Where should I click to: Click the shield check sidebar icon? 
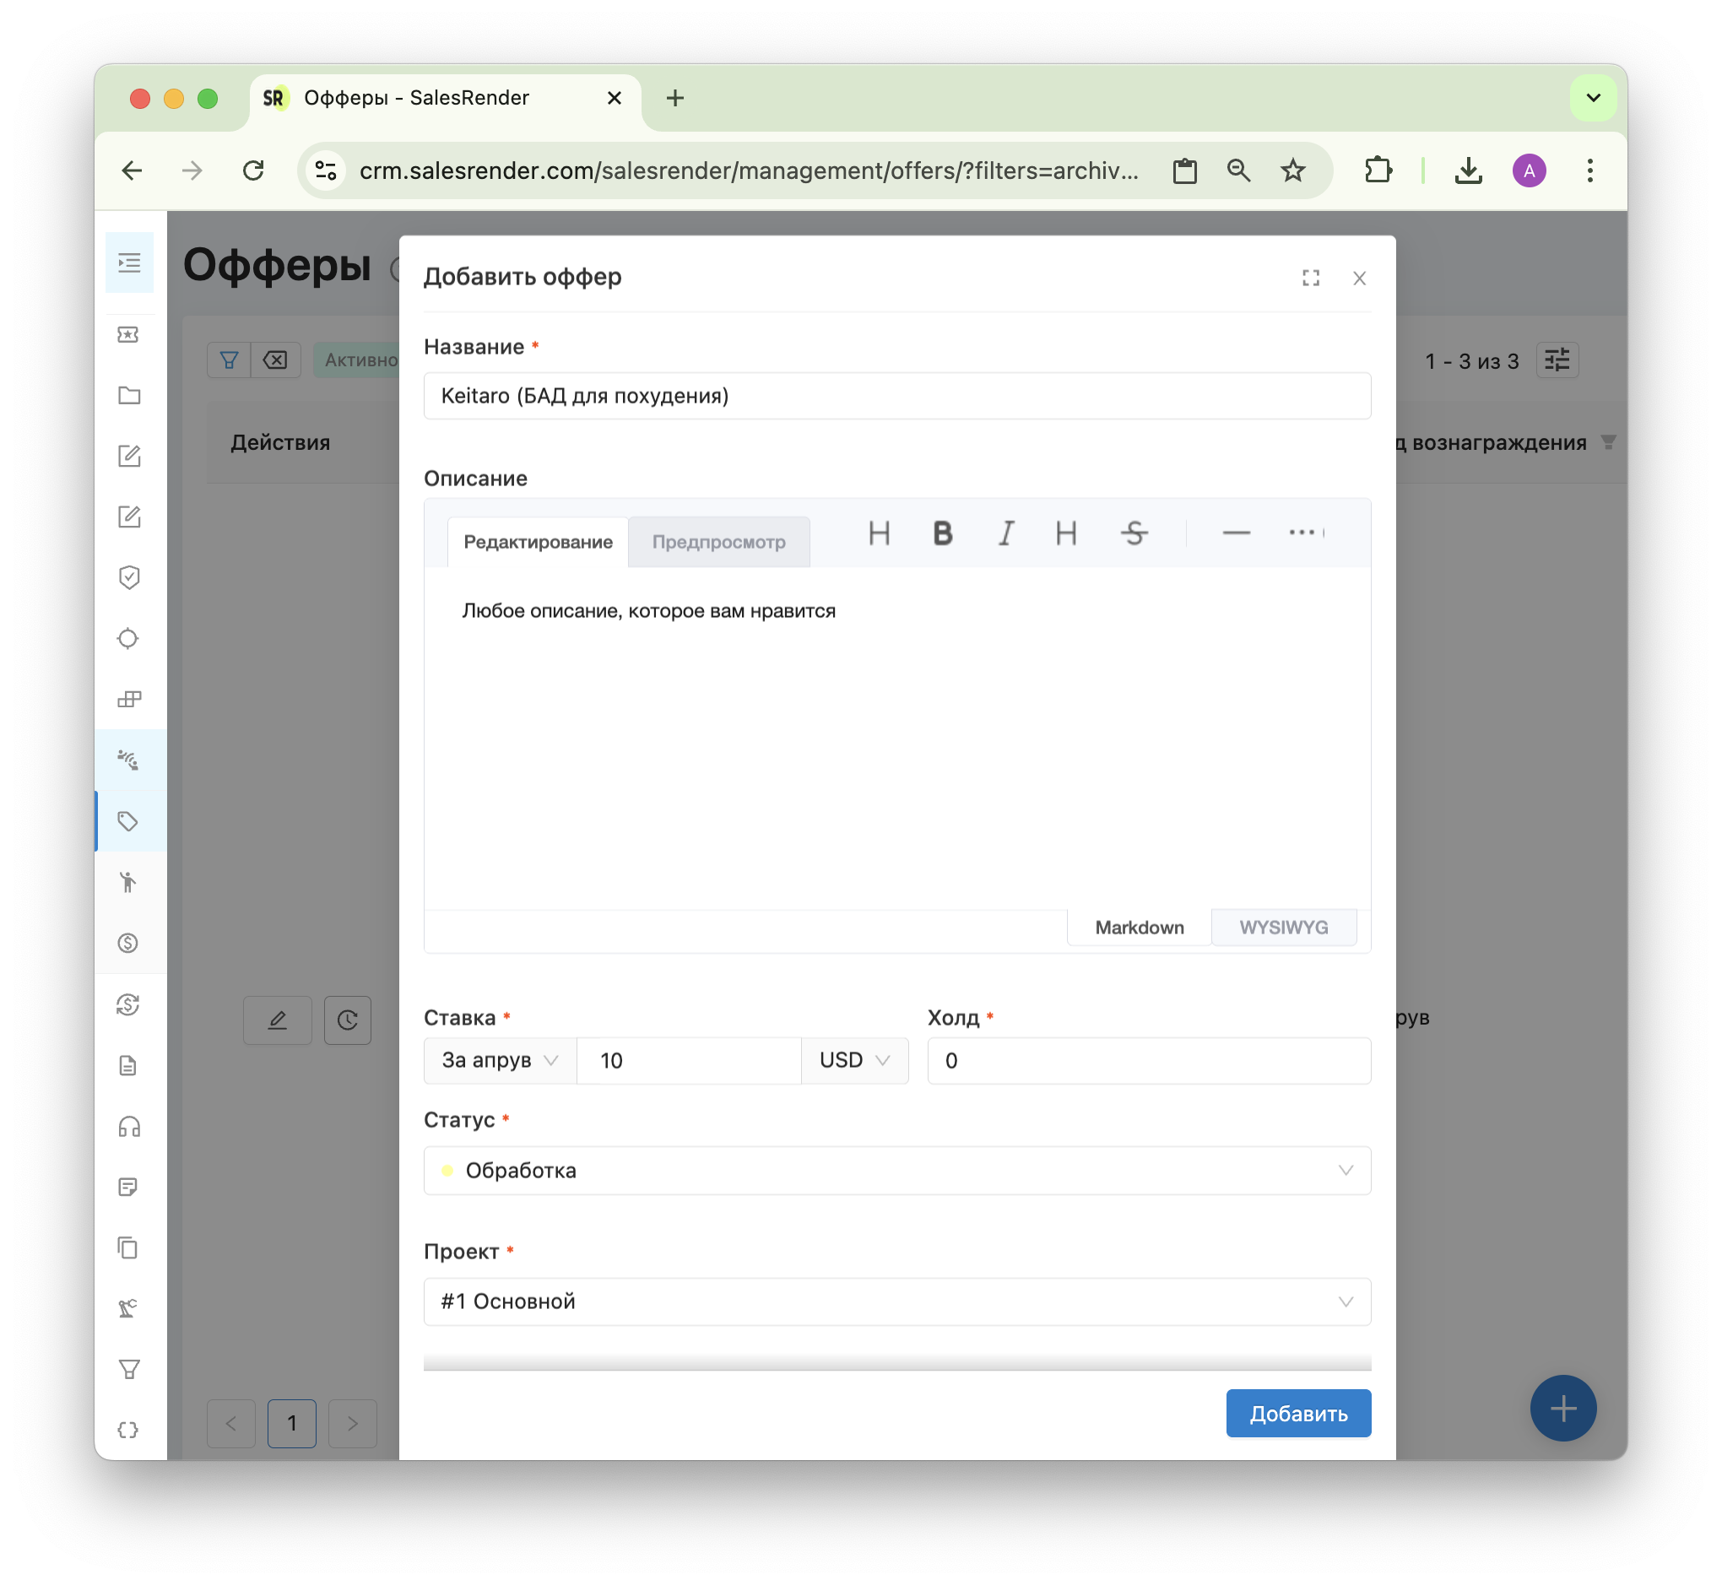pos(128,578)
